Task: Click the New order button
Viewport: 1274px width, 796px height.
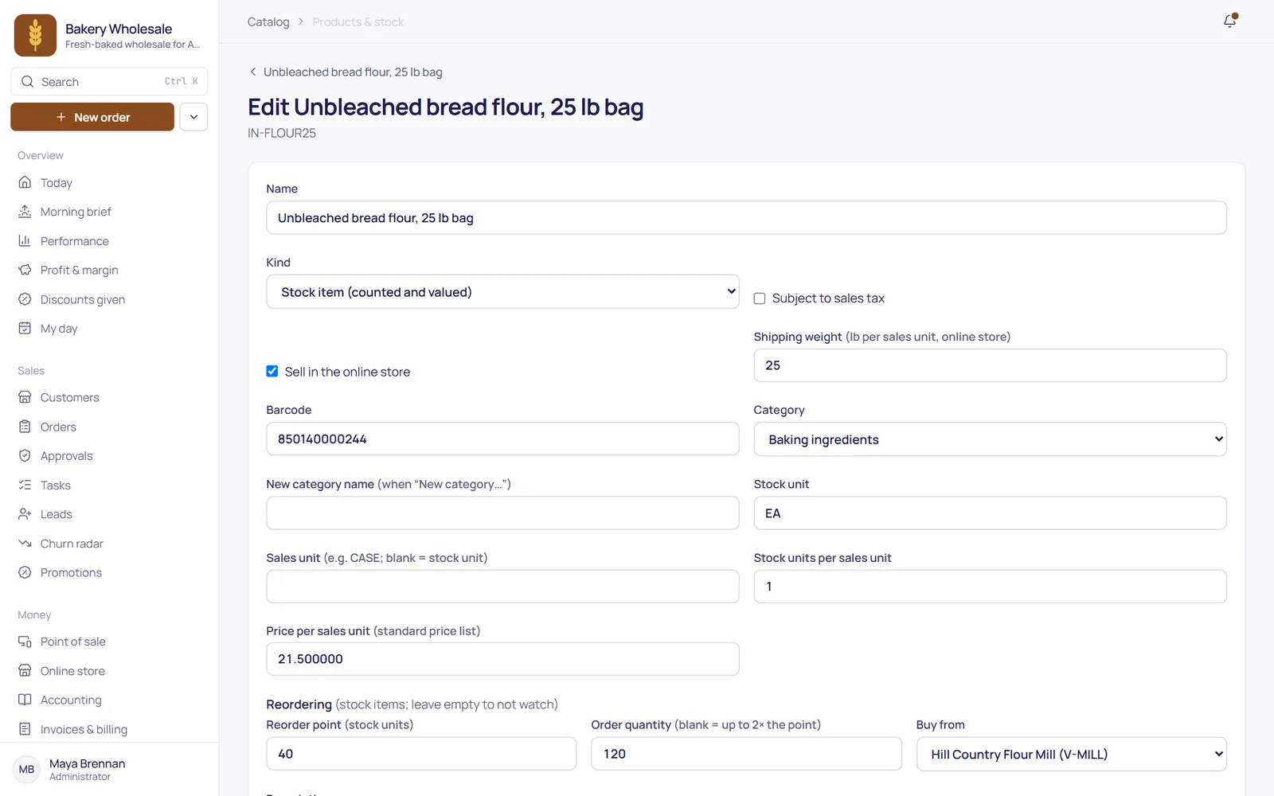Action: click(x=92, y=117)
